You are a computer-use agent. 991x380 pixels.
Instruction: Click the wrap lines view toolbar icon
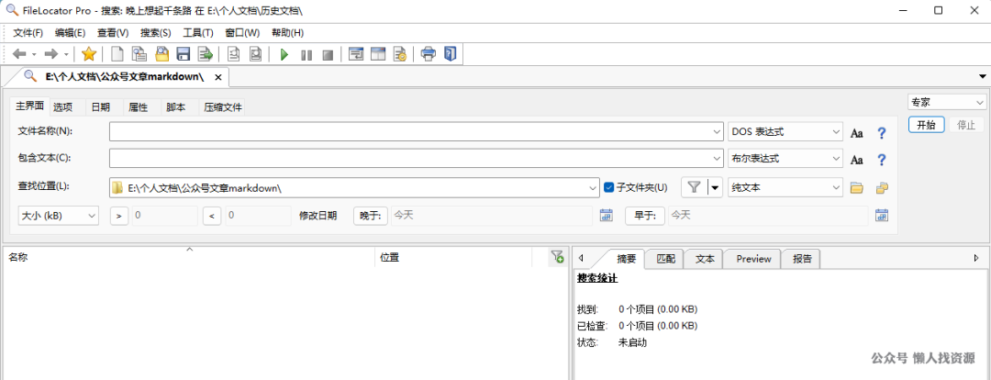tap(356, 54)
